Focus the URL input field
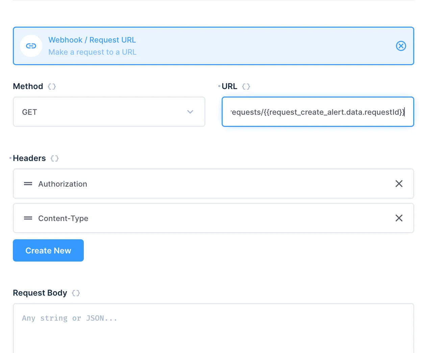The width and height of the screenshot is (421, 353). [318, 112]
